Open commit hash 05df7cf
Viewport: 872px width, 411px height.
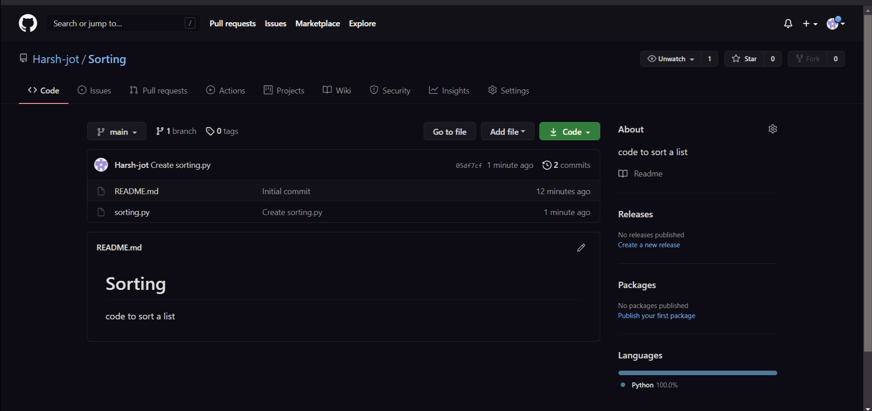coord(469,166)
